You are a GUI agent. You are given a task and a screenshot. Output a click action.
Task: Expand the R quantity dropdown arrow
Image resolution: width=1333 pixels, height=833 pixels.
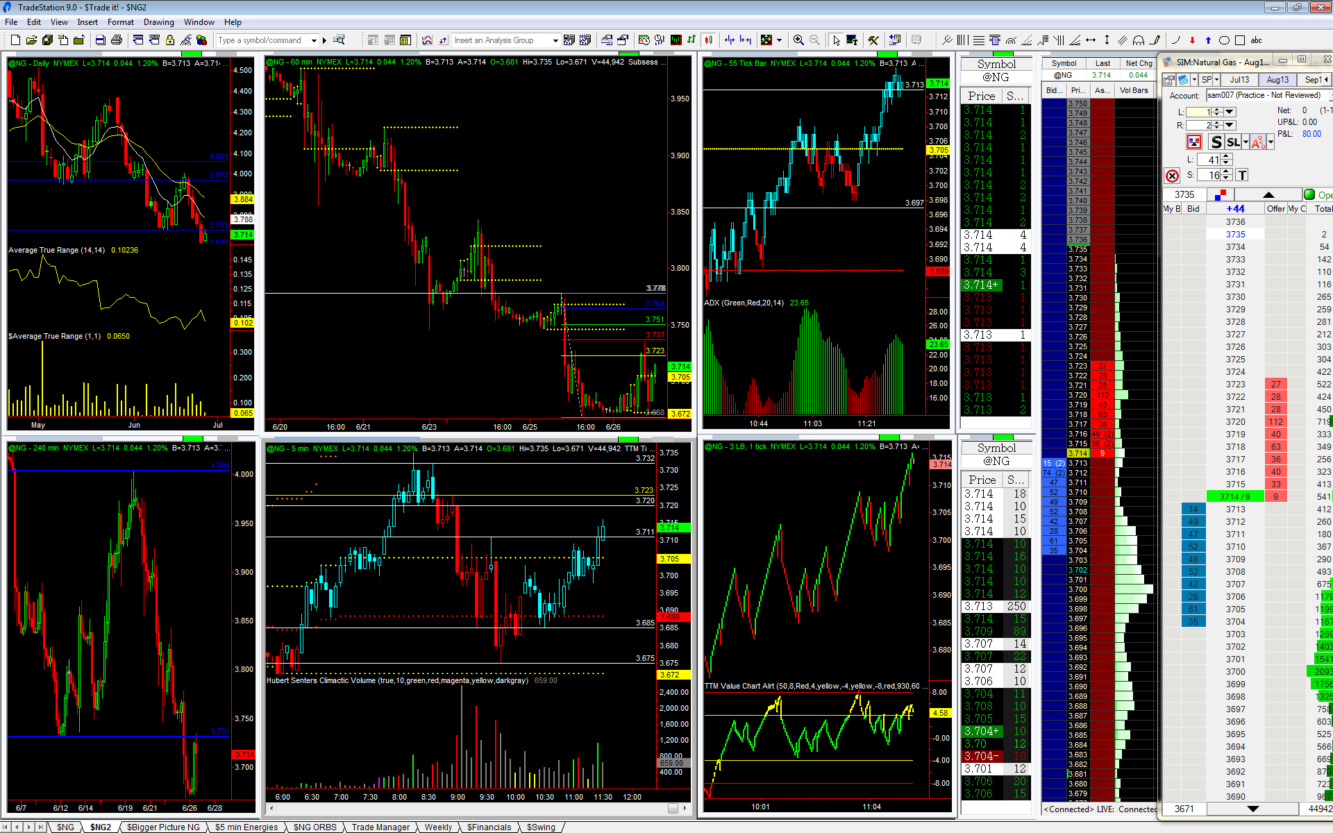point(1230,125)
